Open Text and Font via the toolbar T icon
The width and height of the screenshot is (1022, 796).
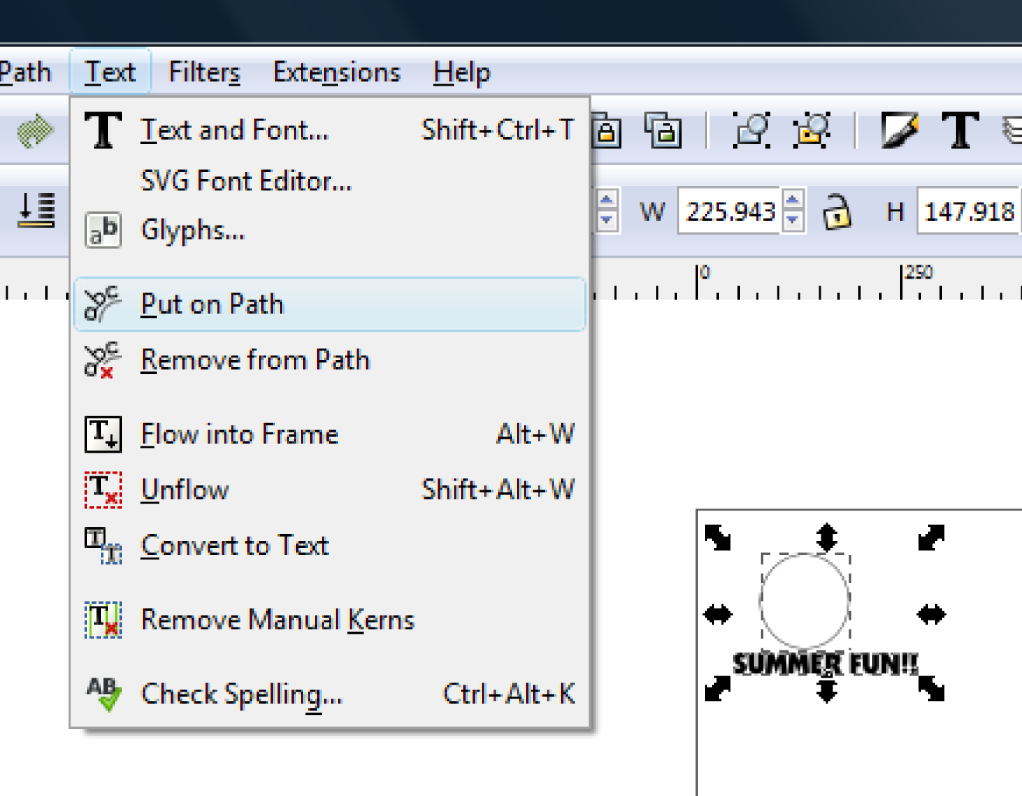pyautogui.click(x=961, y=130)
